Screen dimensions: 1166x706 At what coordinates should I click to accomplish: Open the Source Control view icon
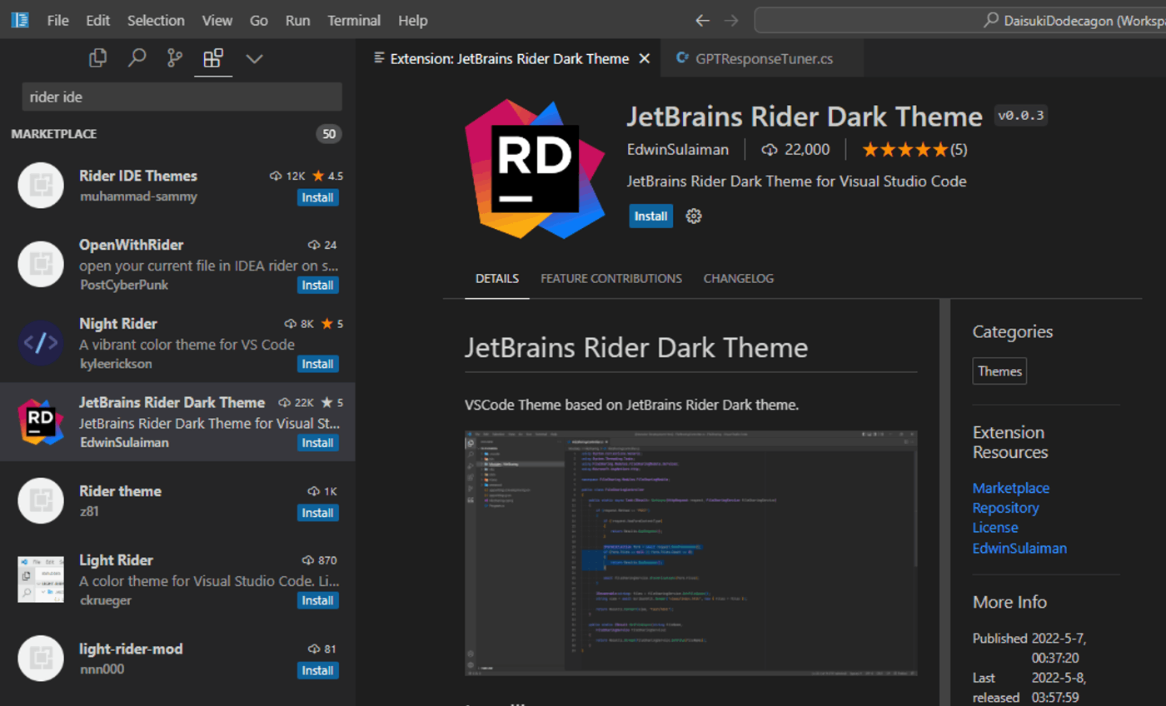pos(175,58)
